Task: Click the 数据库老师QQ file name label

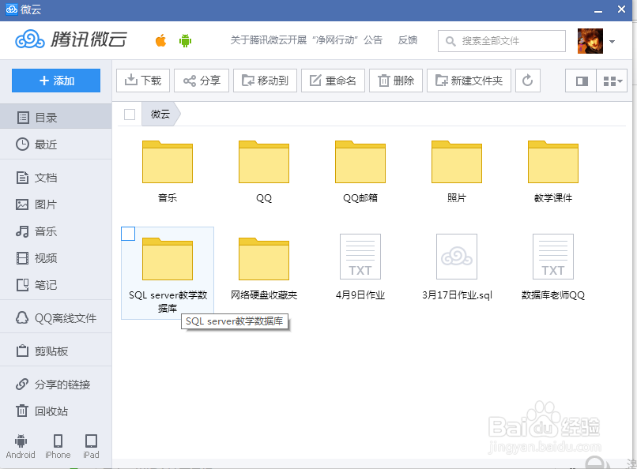Action: (x=553, y=295)
